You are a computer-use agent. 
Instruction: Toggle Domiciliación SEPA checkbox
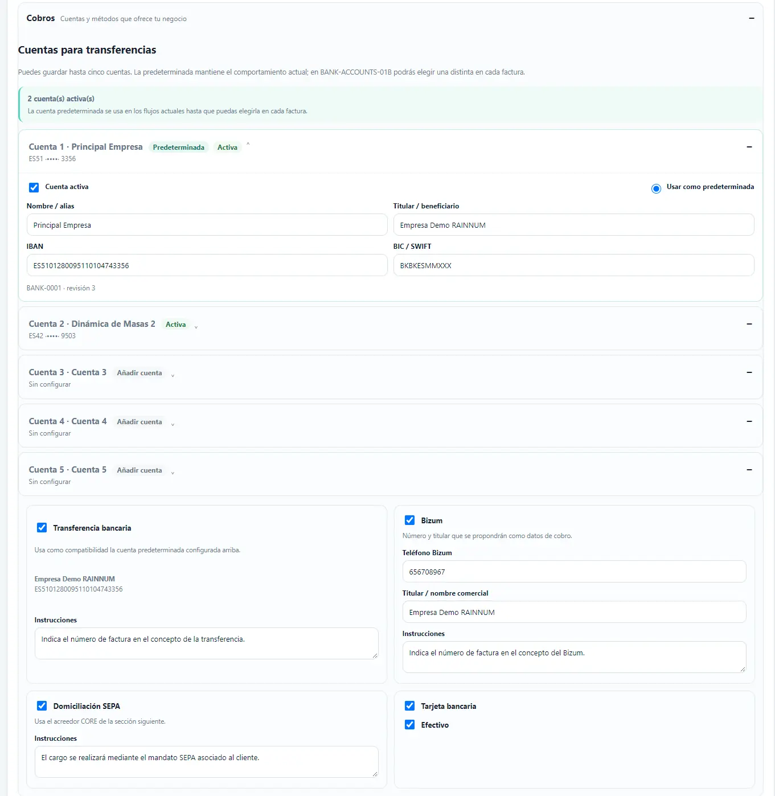[42, 705]
